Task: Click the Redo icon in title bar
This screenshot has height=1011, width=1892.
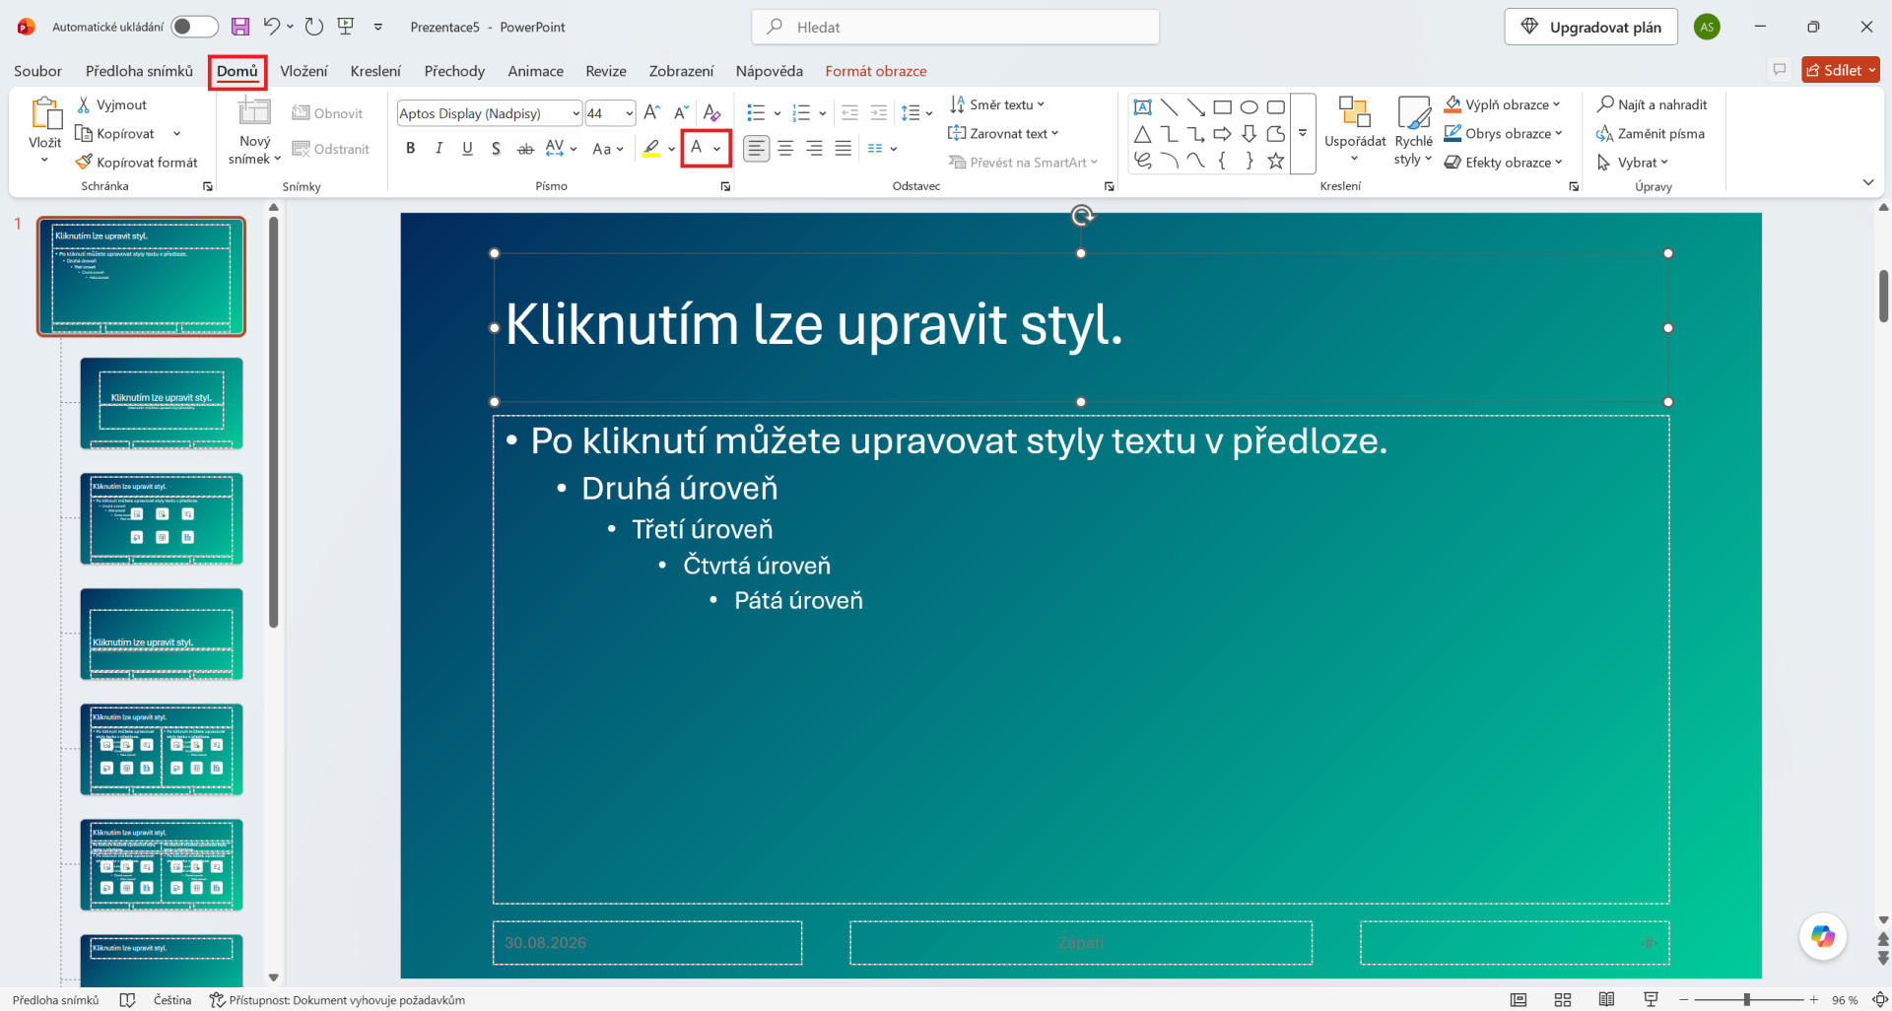Action: (x=314, y=27)
